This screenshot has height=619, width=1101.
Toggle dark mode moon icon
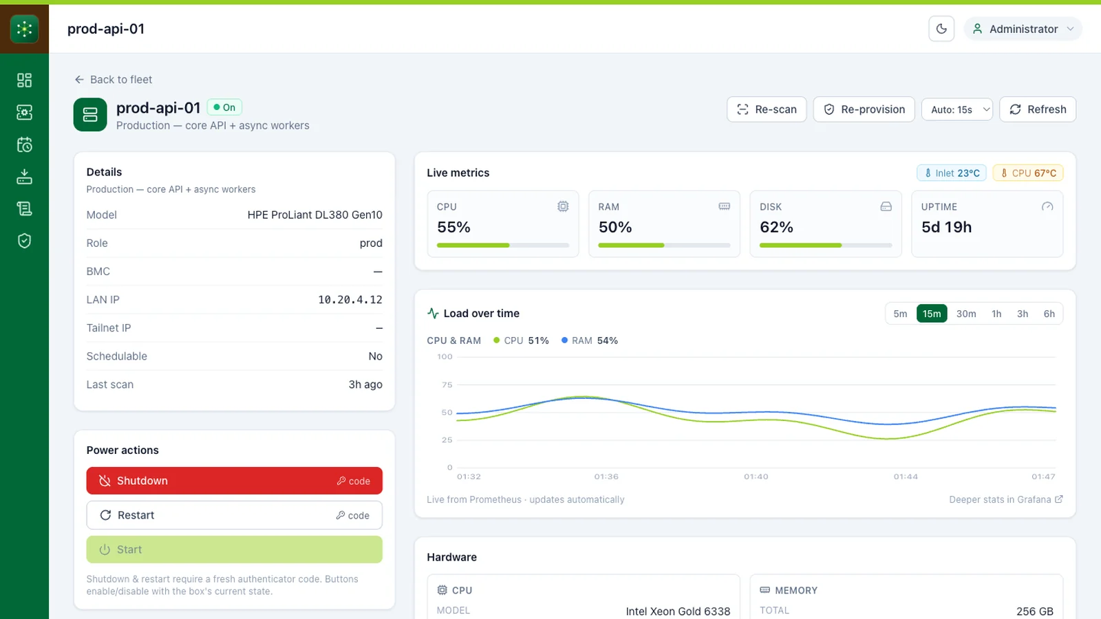click(x=941, y=29)
